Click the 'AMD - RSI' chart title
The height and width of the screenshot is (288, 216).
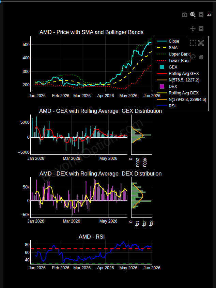click(x=91, y=237)
